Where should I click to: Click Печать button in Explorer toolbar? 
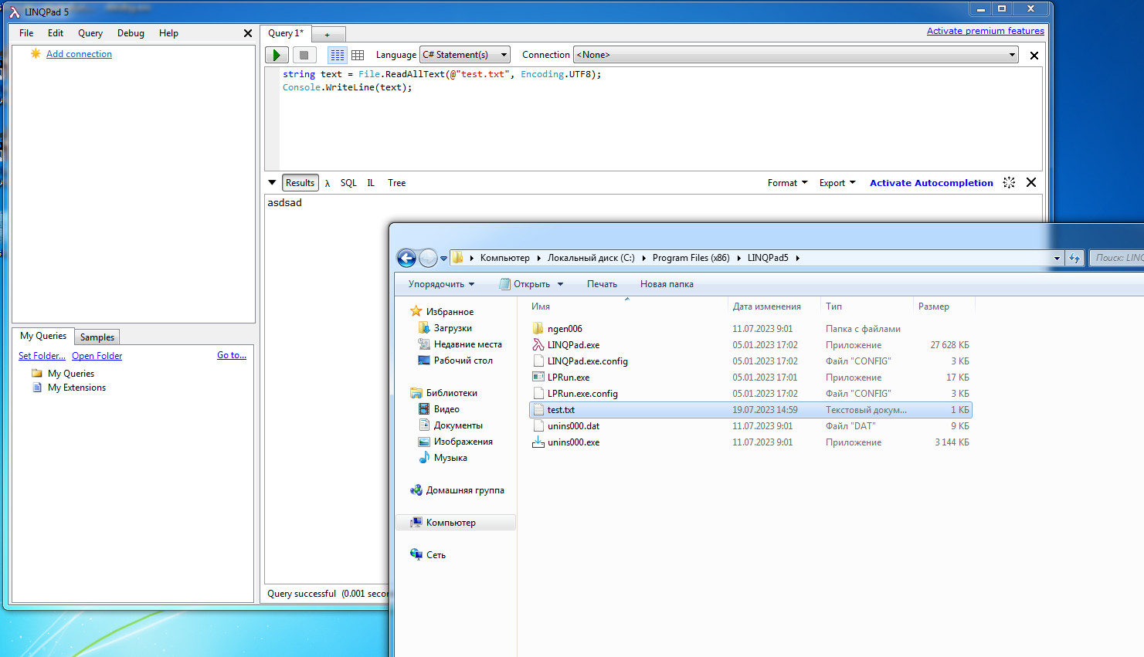click(602, 284)
